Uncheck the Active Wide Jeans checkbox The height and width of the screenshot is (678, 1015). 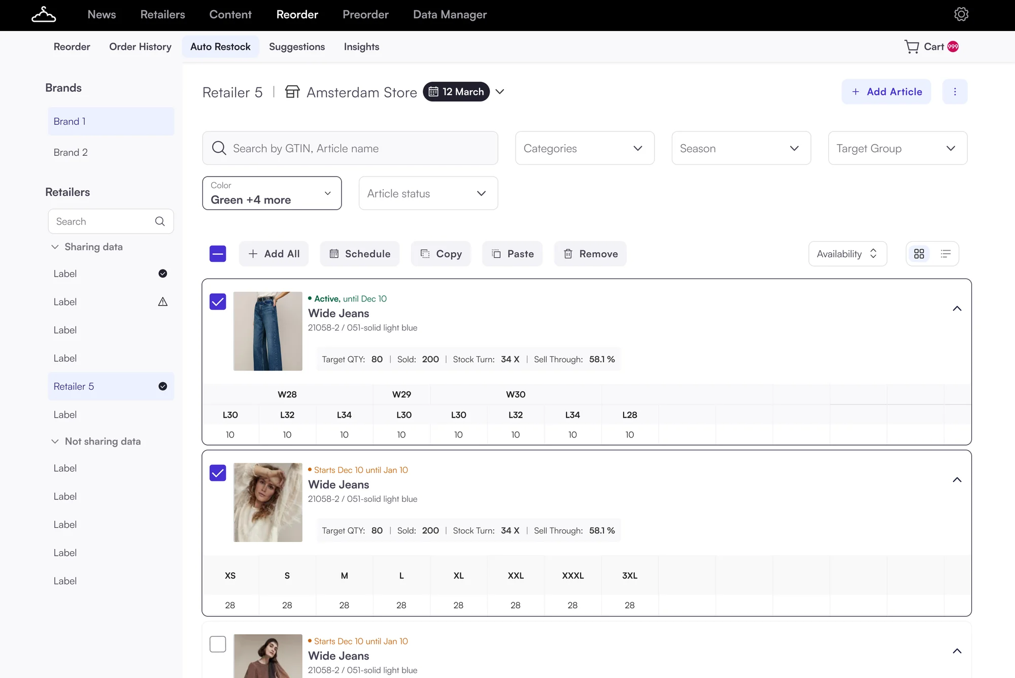(218, 302)
